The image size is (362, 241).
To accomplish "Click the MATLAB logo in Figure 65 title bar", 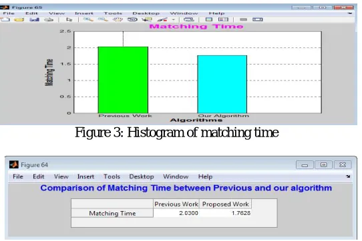I will (x=5, y=7).
